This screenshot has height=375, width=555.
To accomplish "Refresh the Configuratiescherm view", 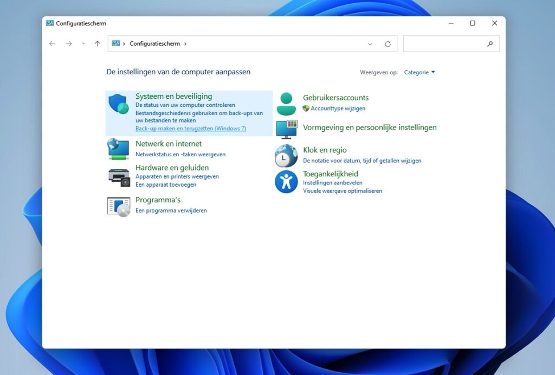I will click(x=388, y=44).
